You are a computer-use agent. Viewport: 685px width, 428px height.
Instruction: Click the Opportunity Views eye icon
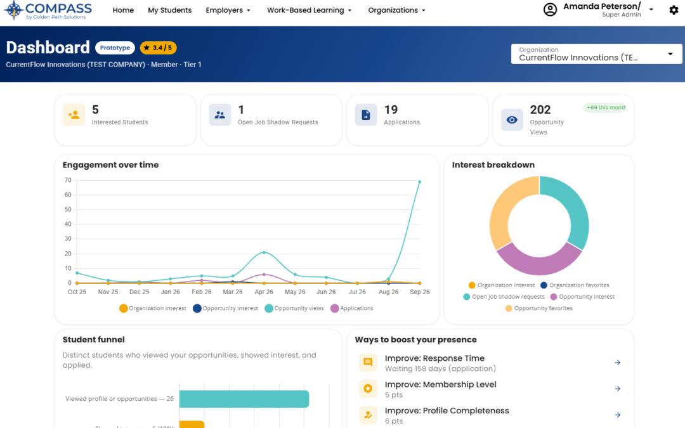pos(512,120)
